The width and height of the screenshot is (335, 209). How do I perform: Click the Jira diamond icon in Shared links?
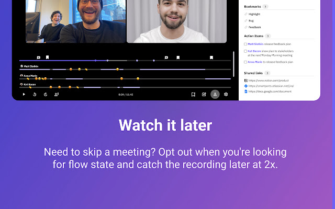pyautogui.click(x=246, y=86)
